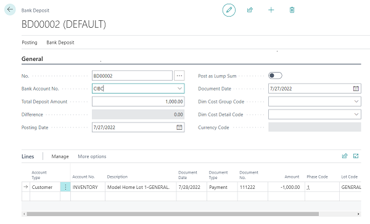Open Manage menu in Lines

tap(60, 156)
